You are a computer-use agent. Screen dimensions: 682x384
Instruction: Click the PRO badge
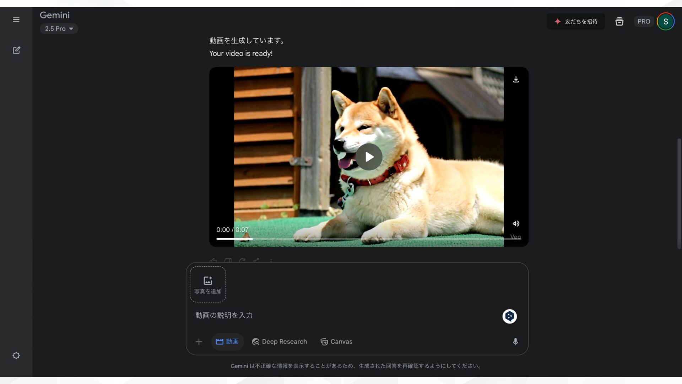point(644,21)
